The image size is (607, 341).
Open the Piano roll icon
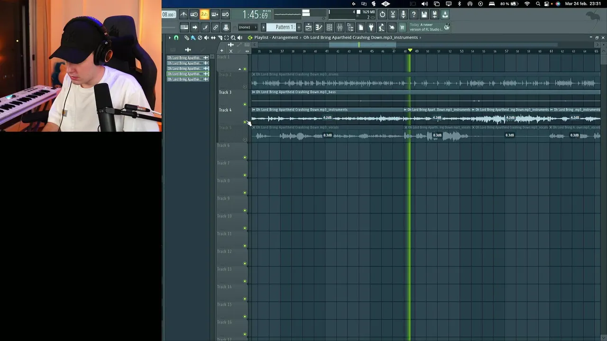tap(319, 27)
